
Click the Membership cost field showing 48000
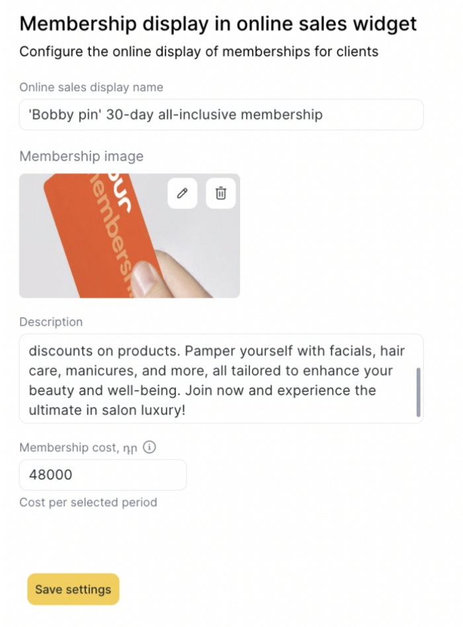point(103,475)
